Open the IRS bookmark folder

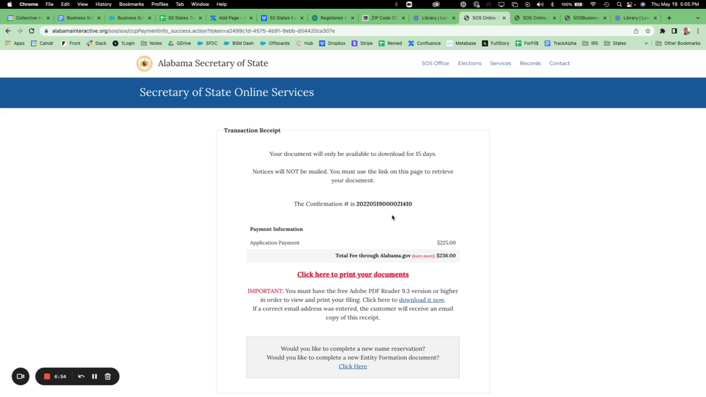pos(590,43)
